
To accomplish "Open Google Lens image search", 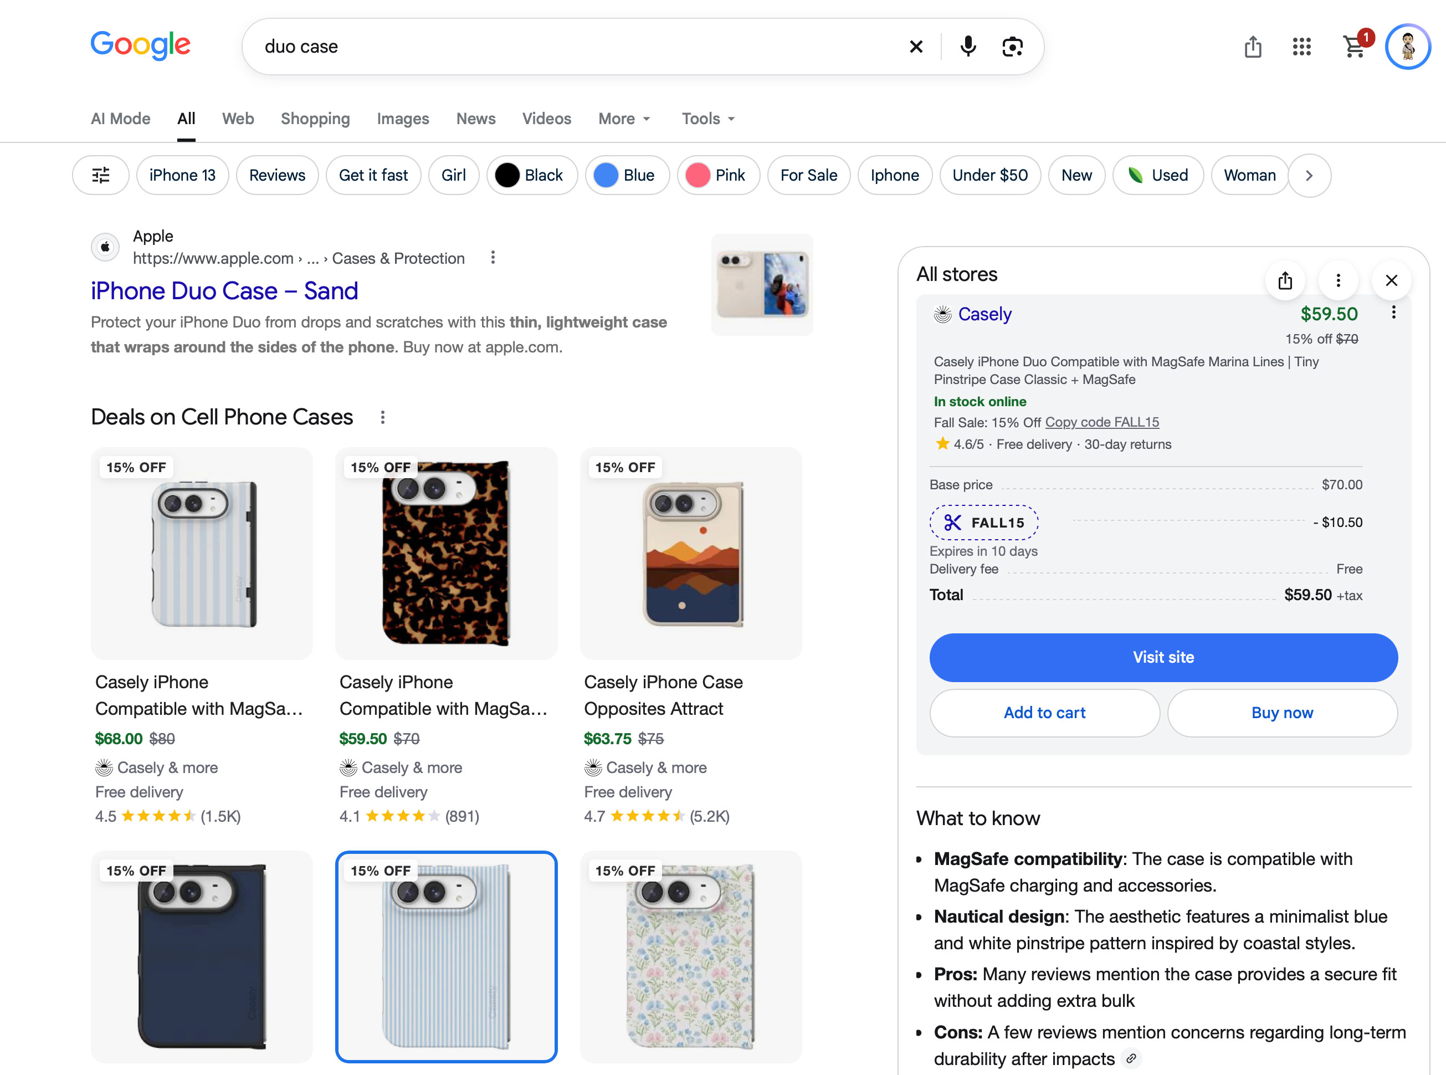I will 1013,47.
